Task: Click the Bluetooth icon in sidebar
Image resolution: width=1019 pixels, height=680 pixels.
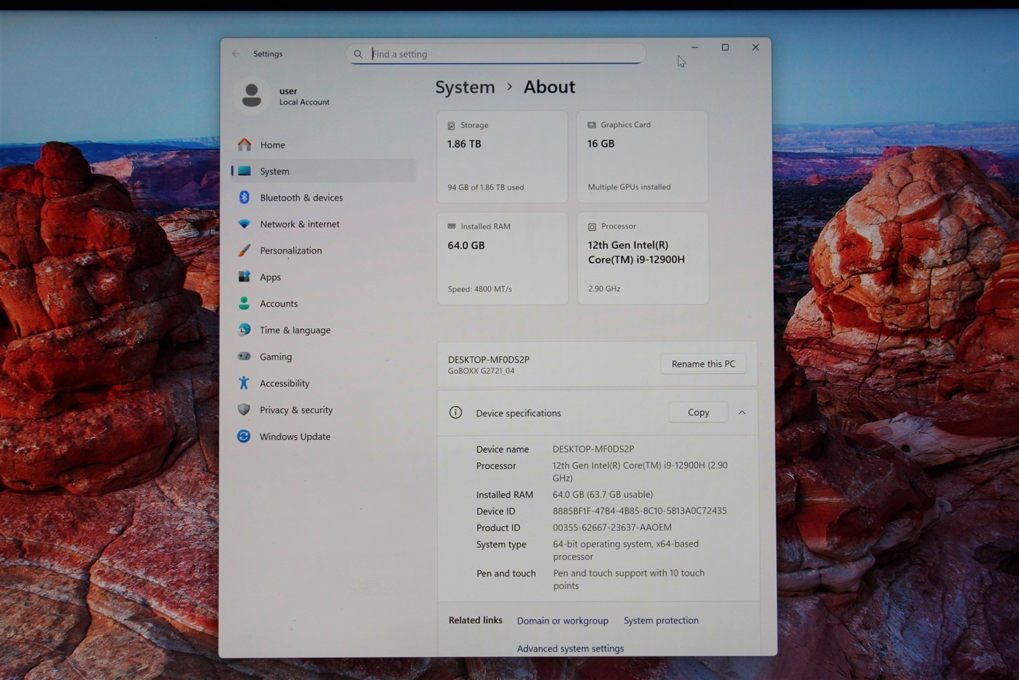Action: pyautogui.click(x=244, y=198)
